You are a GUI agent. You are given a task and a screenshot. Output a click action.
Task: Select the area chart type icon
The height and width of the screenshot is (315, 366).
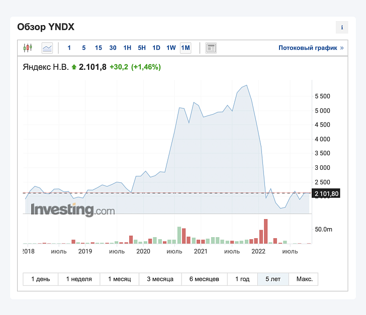click(x=47, y=48)
